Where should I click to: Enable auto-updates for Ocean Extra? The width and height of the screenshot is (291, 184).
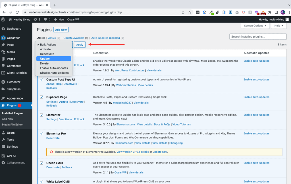pos(256,163)
